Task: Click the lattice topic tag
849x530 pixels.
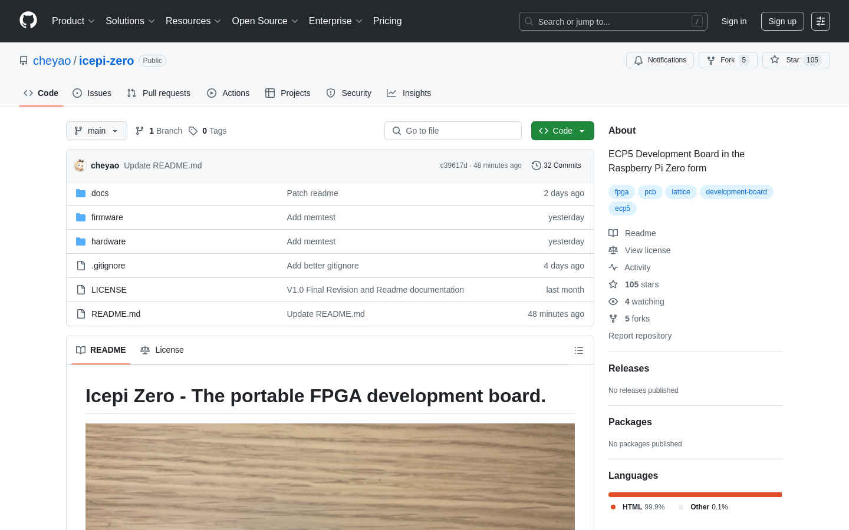Action: point(681,192)
